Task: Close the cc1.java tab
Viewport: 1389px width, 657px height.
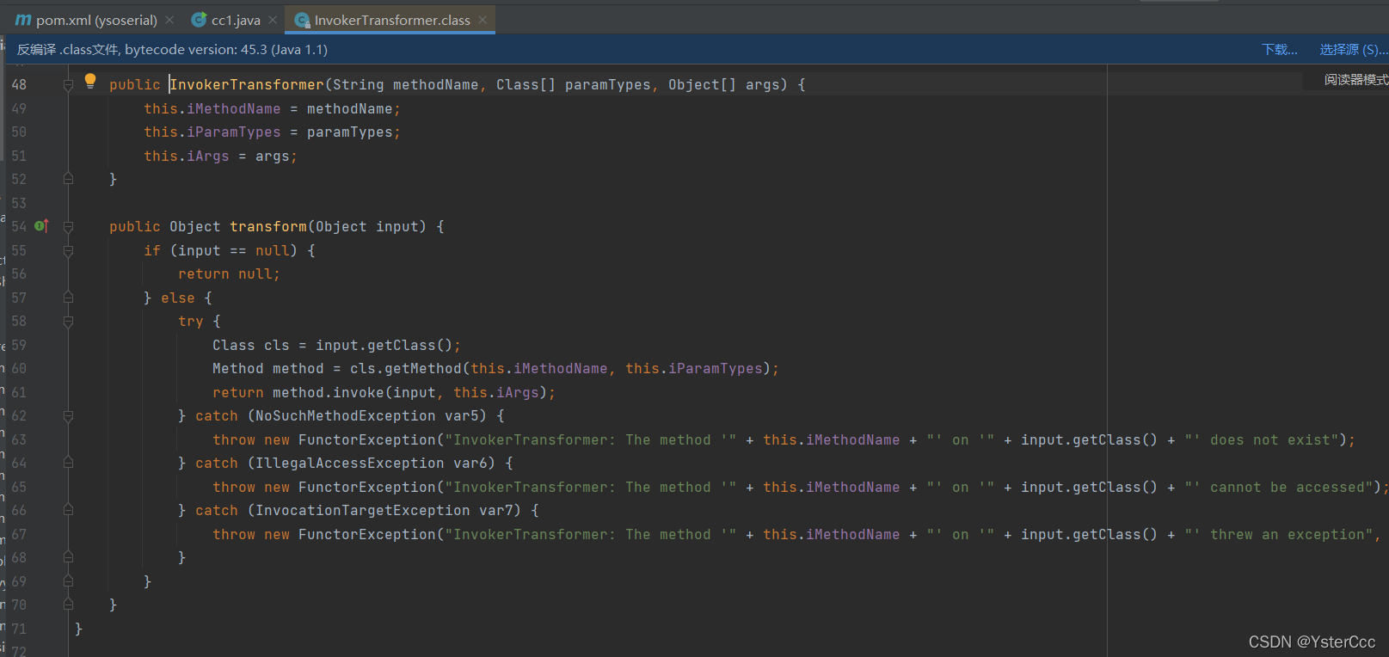Action: (273, 20)
